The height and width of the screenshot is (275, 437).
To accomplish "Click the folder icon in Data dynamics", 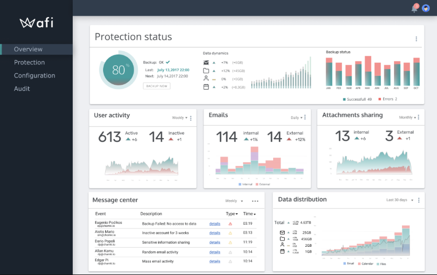I will [x=206, y=71].
